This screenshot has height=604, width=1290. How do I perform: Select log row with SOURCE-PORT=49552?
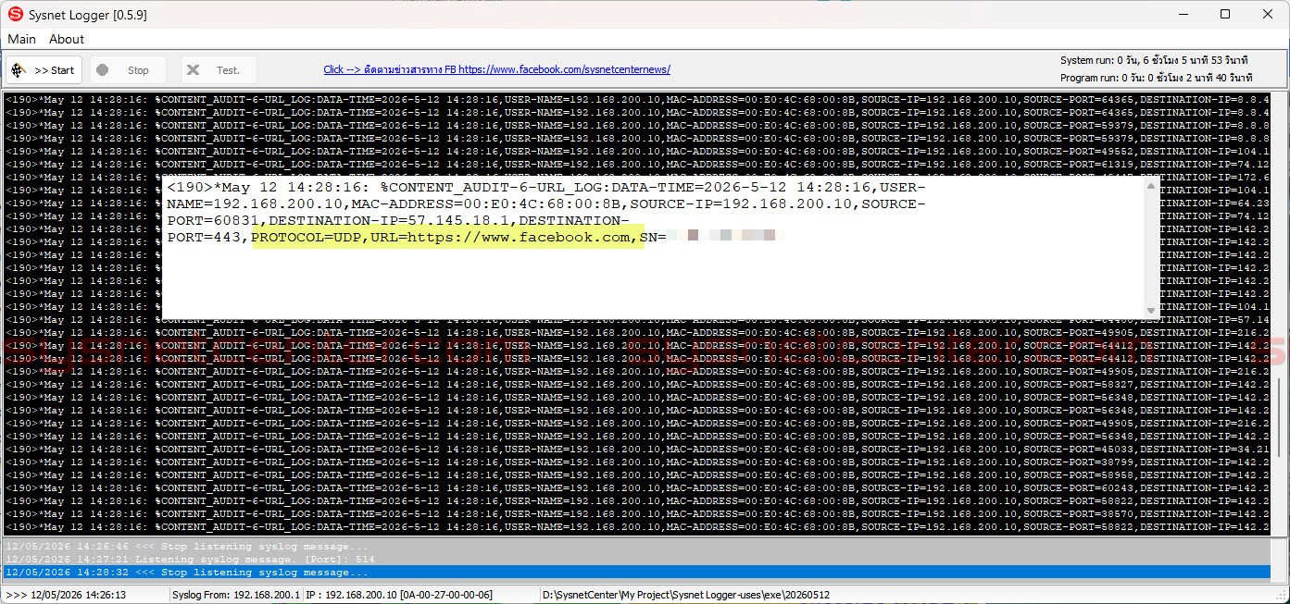637,152
